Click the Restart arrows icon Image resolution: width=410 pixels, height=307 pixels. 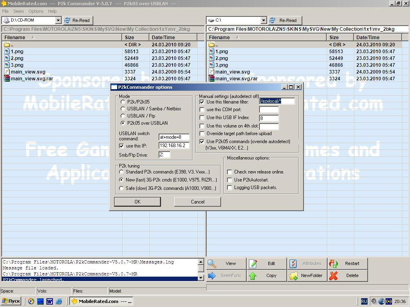click(334, 264)
